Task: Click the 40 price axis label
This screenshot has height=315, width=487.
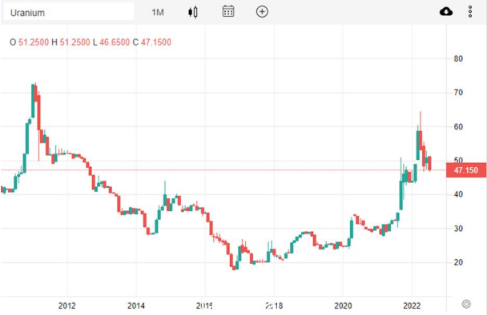Action: click(458, 194)
